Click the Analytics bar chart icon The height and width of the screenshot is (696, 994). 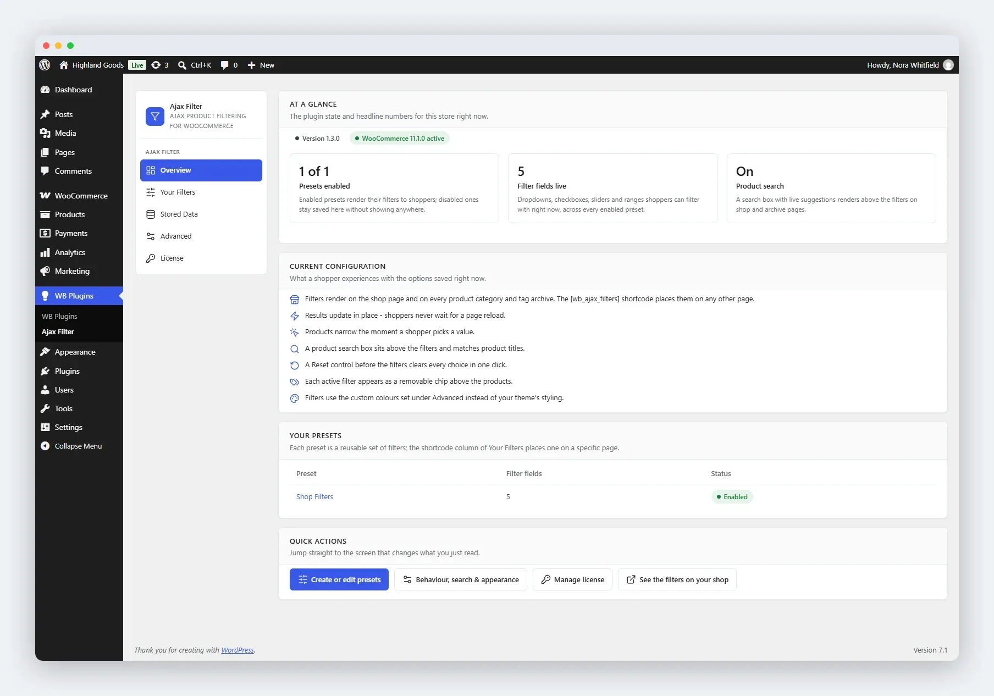(45, 252)
